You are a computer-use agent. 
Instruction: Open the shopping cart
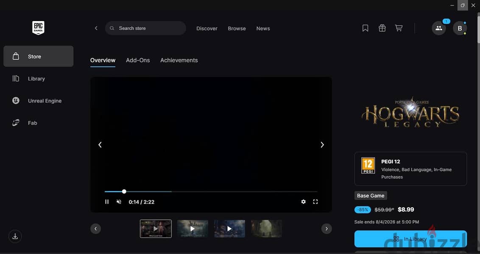pos(399,28)
